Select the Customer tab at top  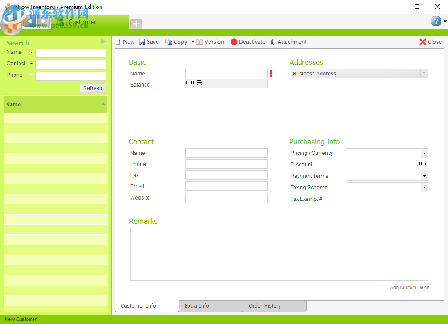[x=90, y=22]
